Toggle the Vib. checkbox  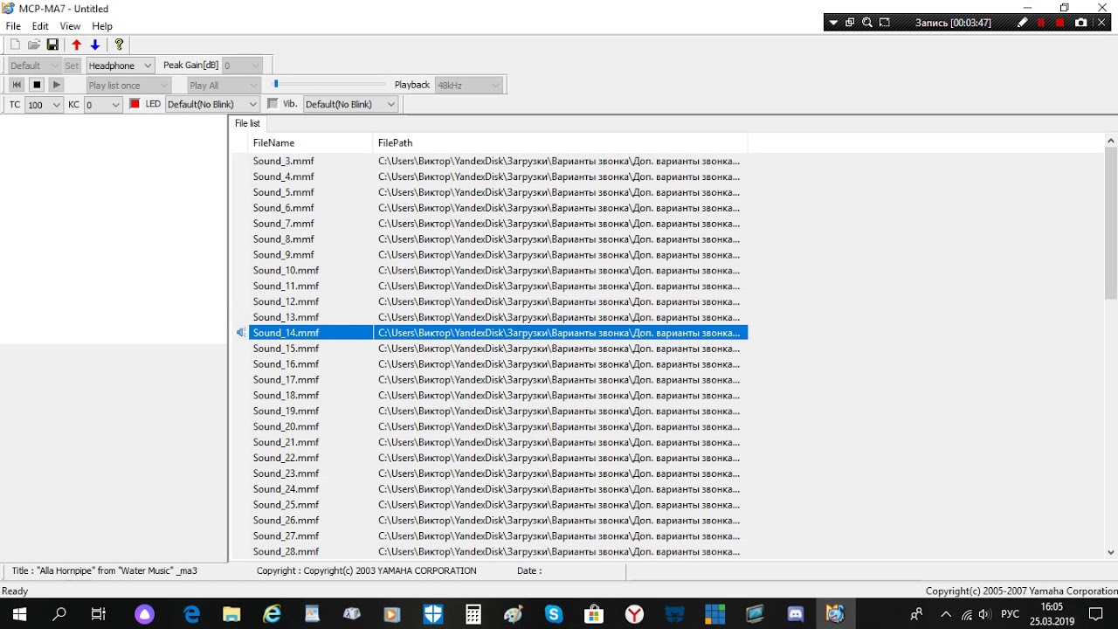click(273, 104)
